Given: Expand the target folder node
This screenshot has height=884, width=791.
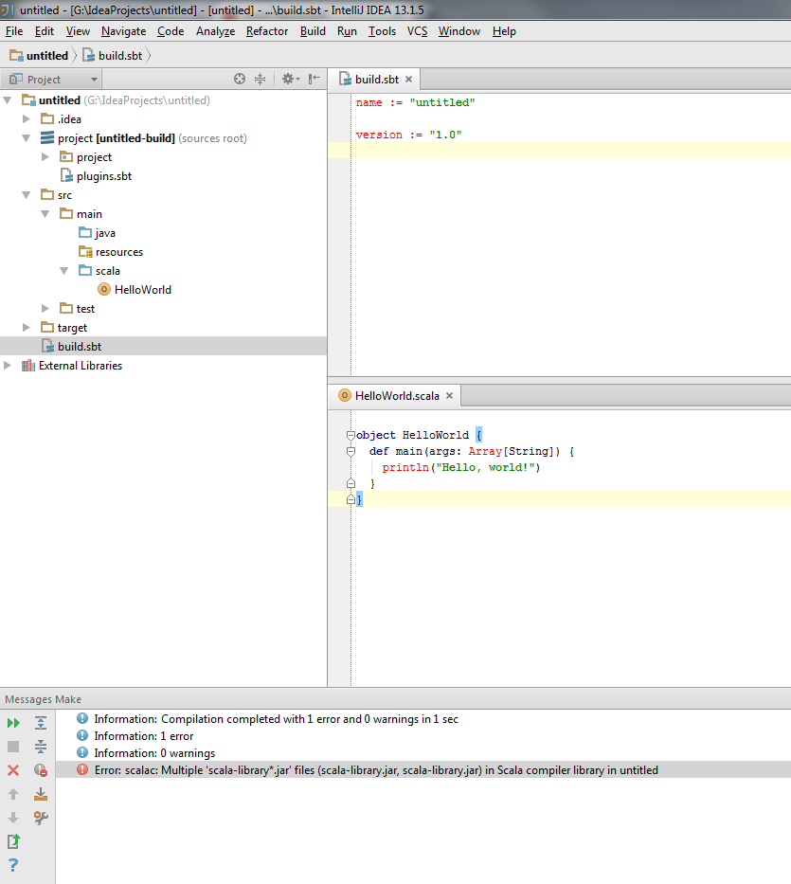Looking at the screenshot, I should 26,328.
